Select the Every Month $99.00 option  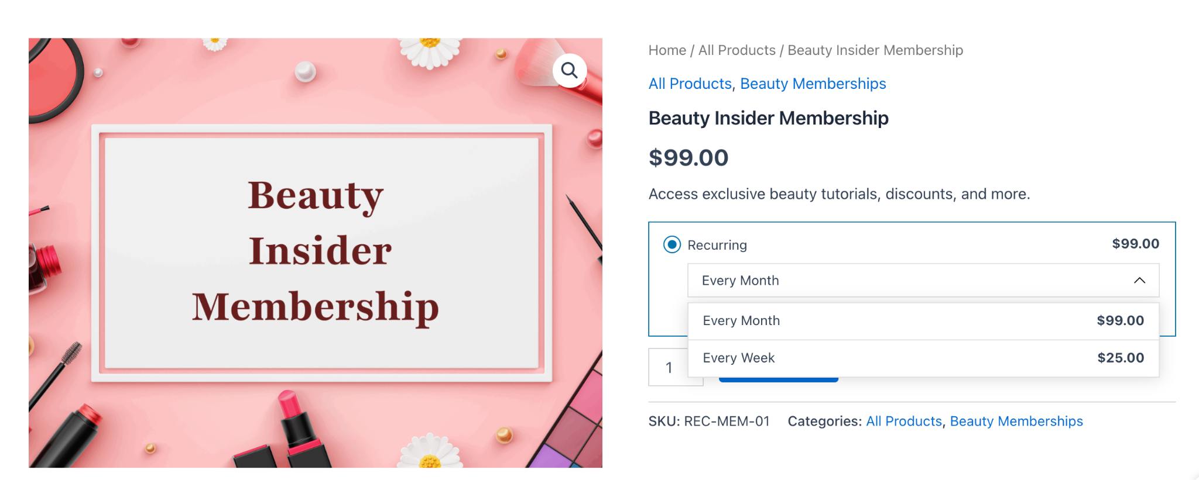coord(923,320)
